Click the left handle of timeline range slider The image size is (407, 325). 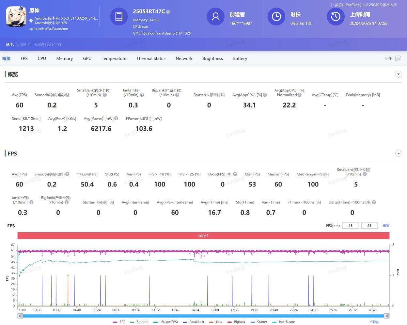point(20,316)
